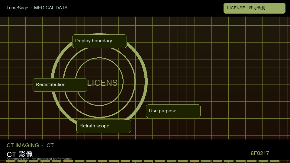This screenshot has width=290, height=163.
Task: Select the Redistribution label box
Action: coord(60,85)
